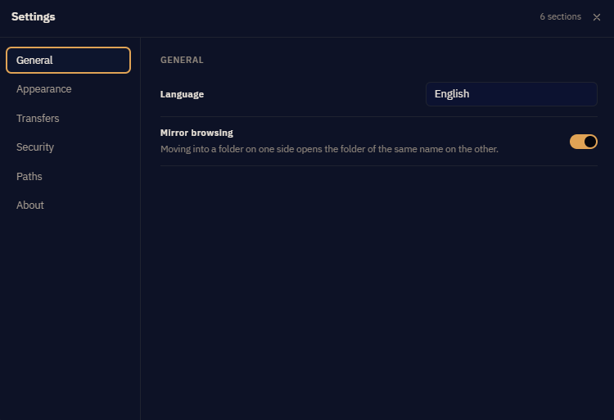Click the 'Language' label
This screenshot has height=420, width=614.
coord(182,94)
